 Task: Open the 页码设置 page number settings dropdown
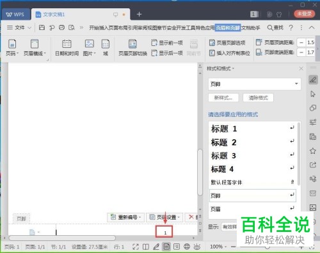(x=164, y=217)
